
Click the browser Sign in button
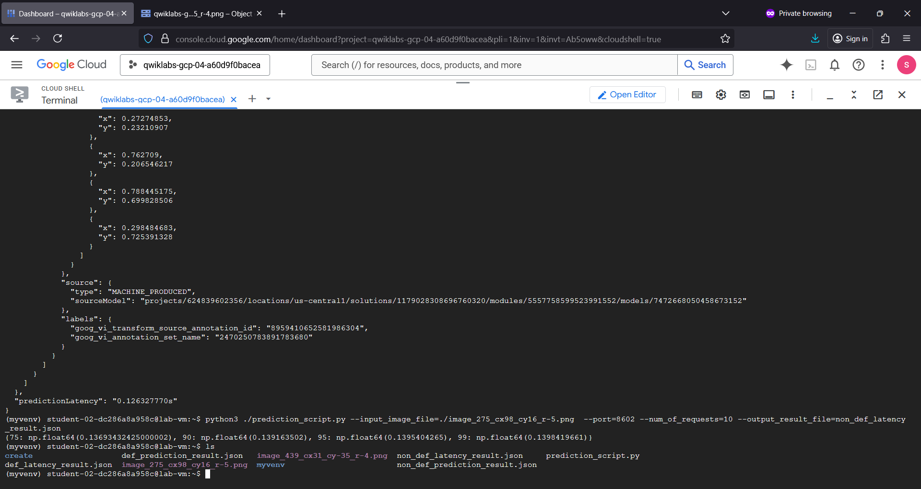coord(850,38)
